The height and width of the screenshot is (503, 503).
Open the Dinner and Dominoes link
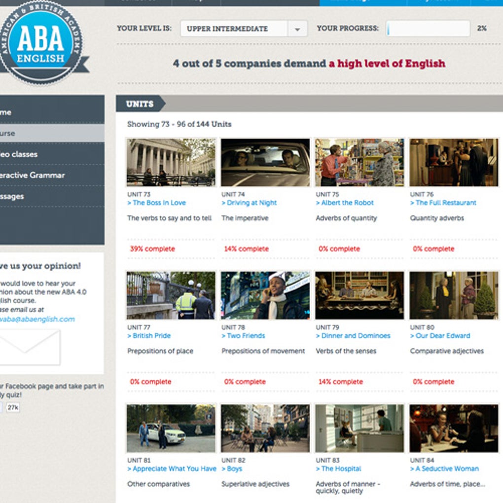click(353, 335)
